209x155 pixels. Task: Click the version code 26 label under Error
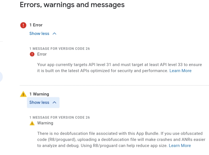click(x=59, y=49)
